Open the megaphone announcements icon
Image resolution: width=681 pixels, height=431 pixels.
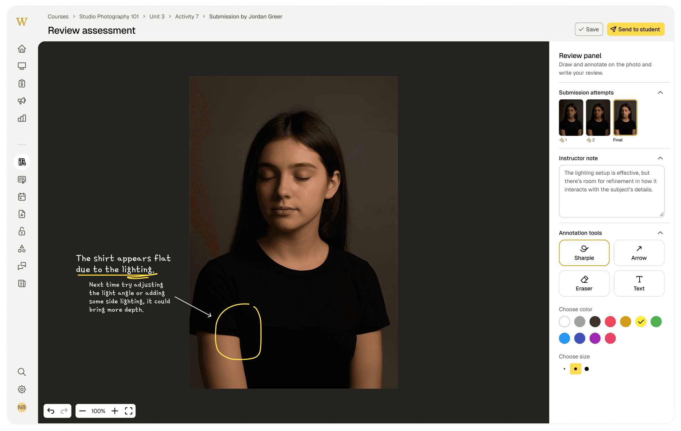22,101
